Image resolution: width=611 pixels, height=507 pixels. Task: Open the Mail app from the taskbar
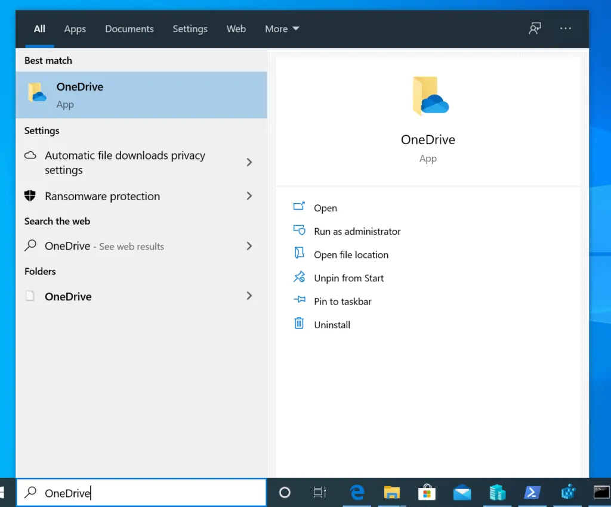[x=462, y=493]
